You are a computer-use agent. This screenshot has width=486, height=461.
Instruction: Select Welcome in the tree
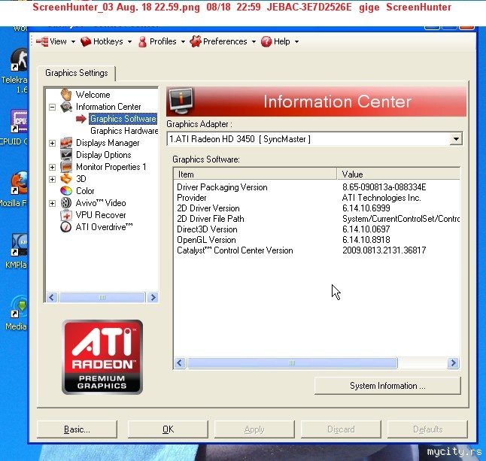[x=93, y=95]
